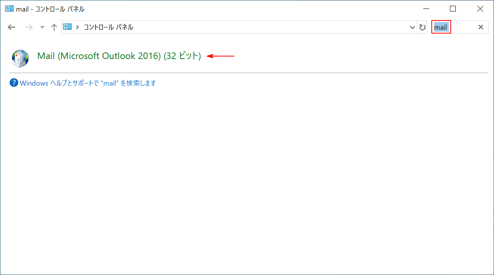The width and height of the screenshot is (494, 275).
Task: Open the Mail (Microsoft Outlook 2016) icon
Action: click(20, 58)
